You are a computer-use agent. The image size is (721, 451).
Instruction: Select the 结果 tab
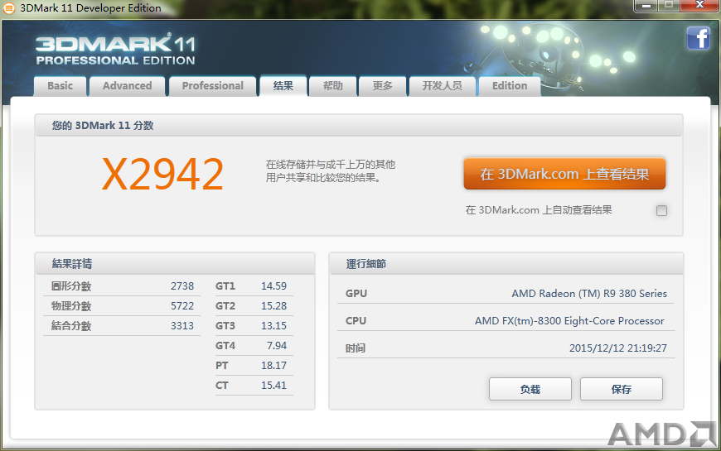click(283, 86)
